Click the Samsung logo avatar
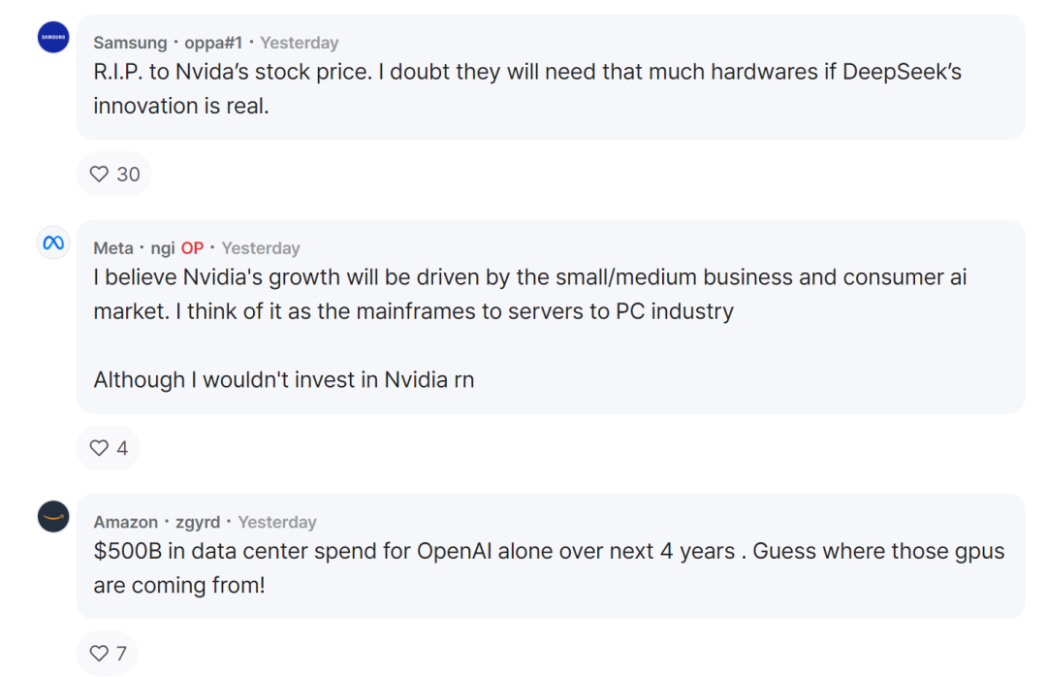The height and width of the screenshot is (677, 1047). 53,38
